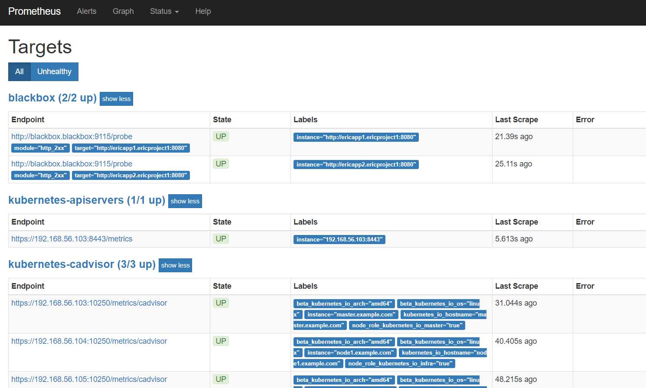Click Labels column header in kubernetes-apiservers table
This screenshot has width=646, height=388.
point(305,222)
